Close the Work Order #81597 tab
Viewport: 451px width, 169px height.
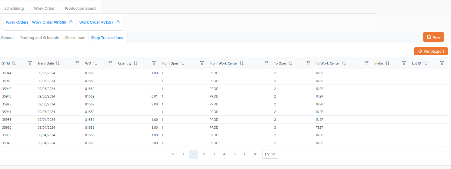tap(118, 21)
